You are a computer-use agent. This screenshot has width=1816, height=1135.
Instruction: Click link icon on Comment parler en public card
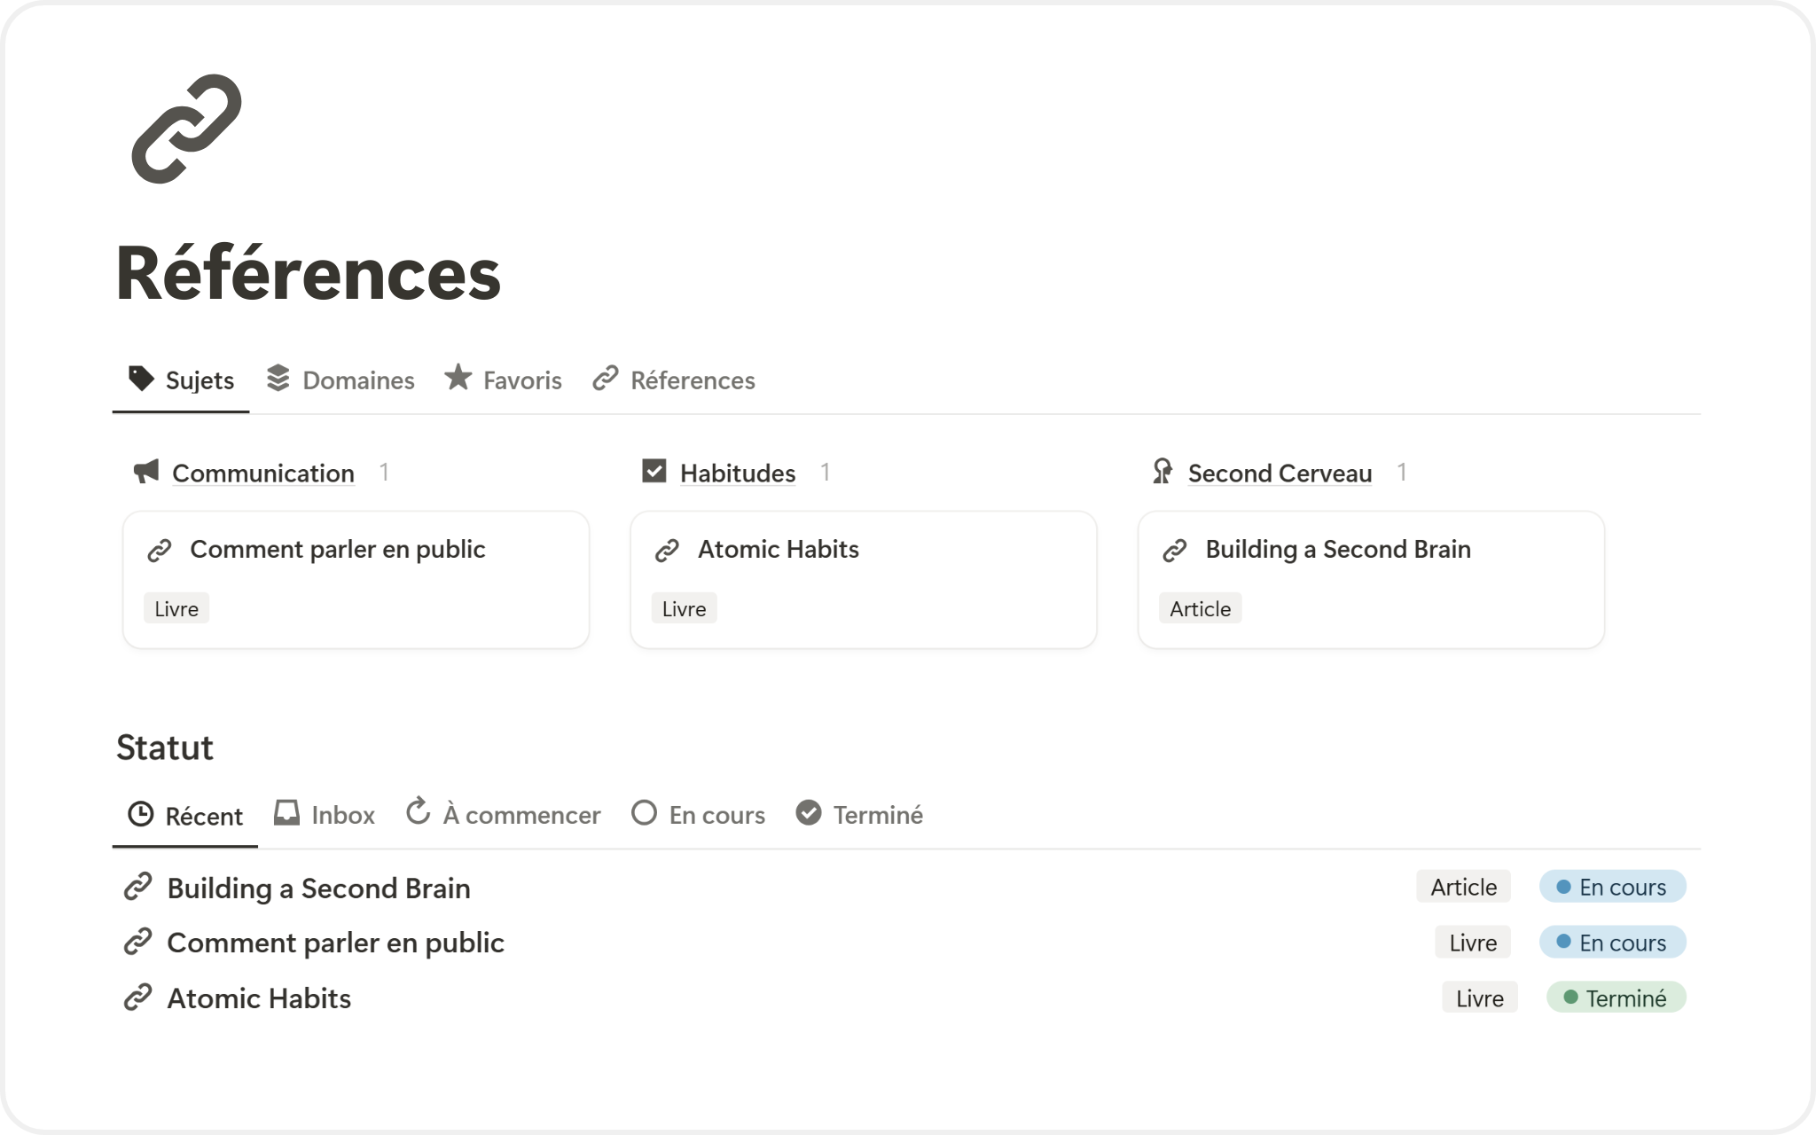[160, 551]
